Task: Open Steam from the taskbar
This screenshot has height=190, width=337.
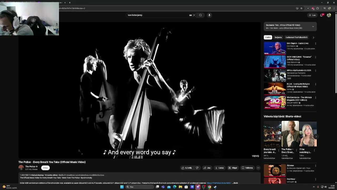Action: click(x=215, y=187)
